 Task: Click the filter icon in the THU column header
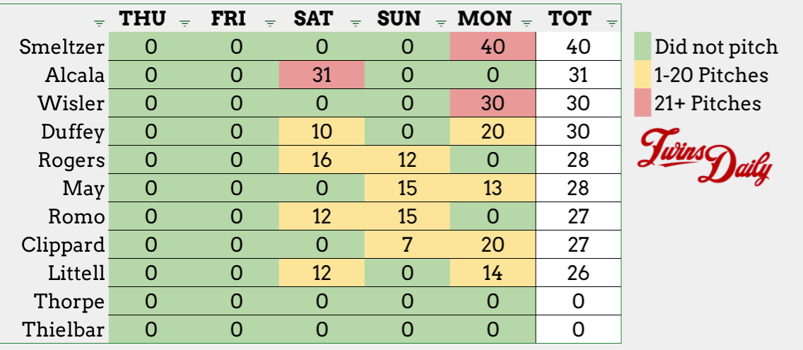coord(185,23)
